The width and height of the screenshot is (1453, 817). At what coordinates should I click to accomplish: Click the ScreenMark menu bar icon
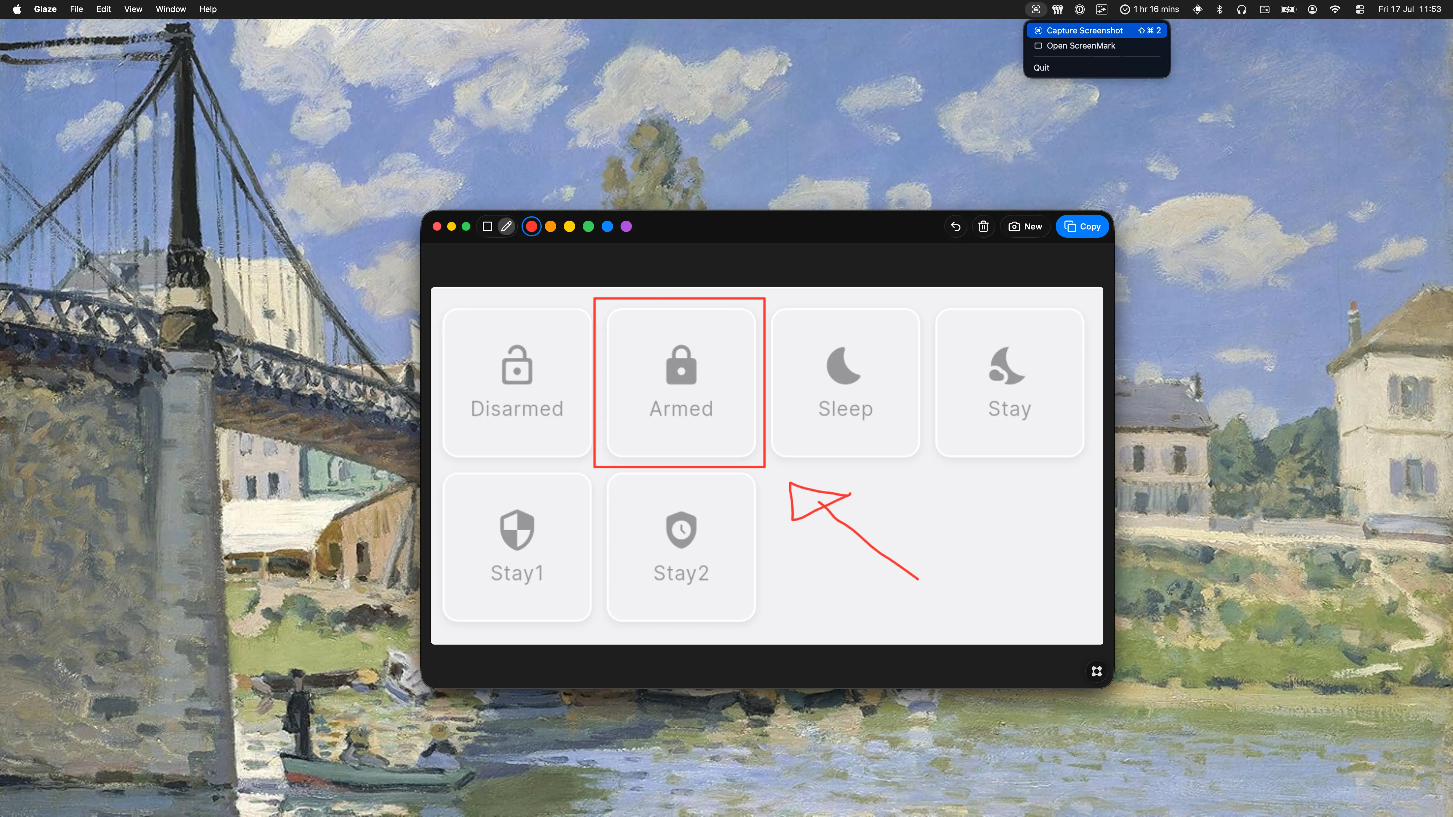[x=1036, y=9]
